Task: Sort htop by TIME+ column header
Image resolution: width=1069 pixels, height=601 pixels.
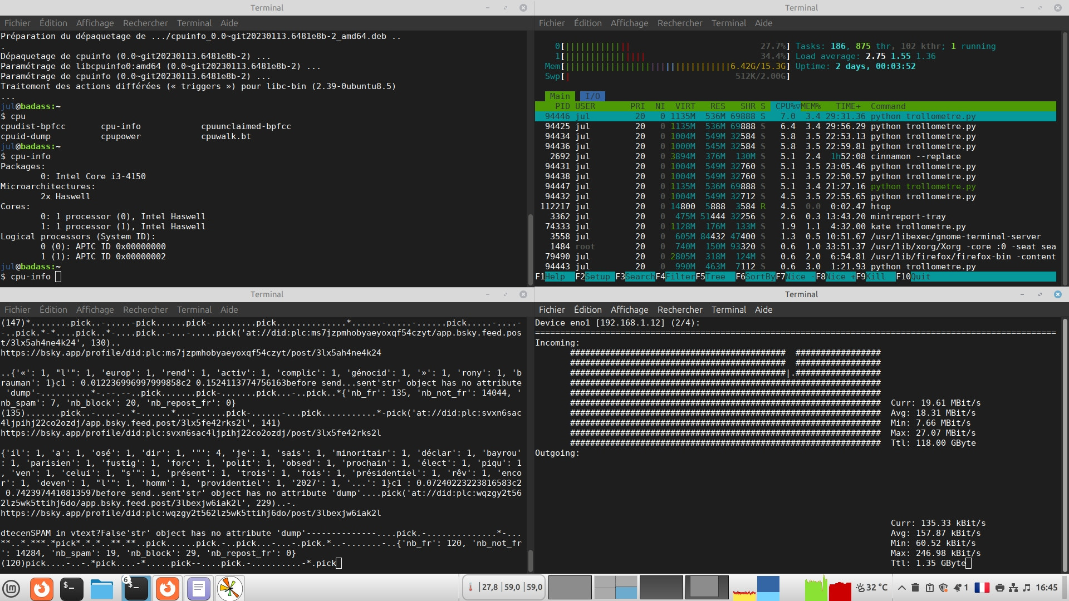Action: pos(848,106)
